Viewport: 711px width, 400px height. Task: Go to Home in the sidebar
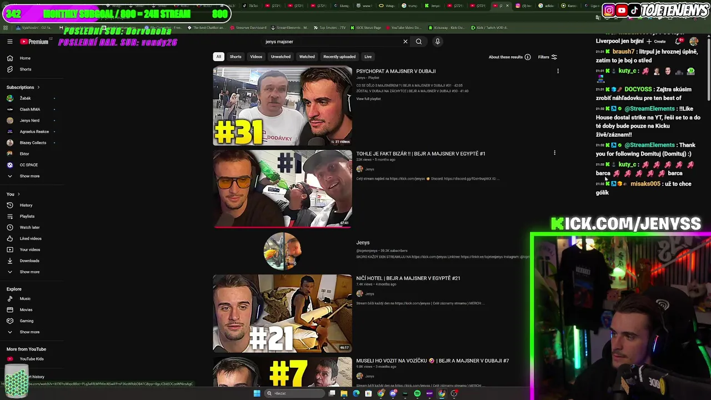(25, 58)
